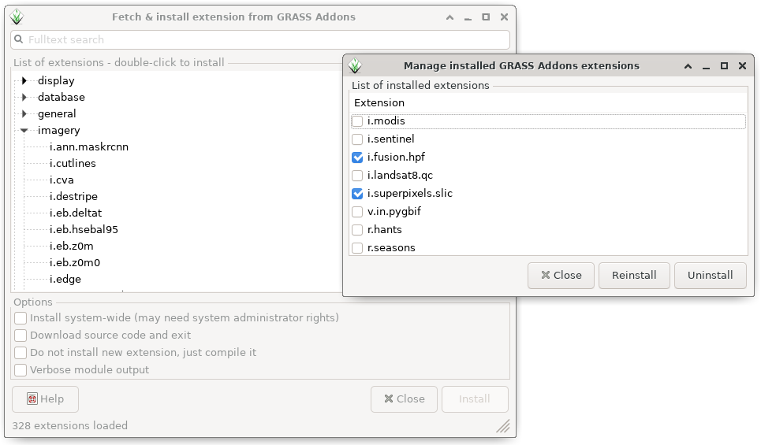Check the i.landsat8.qc extension checkbox

click(x=357, y=176)
